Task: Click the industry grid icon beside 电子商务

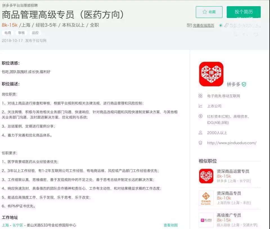Action: (201, 96)
